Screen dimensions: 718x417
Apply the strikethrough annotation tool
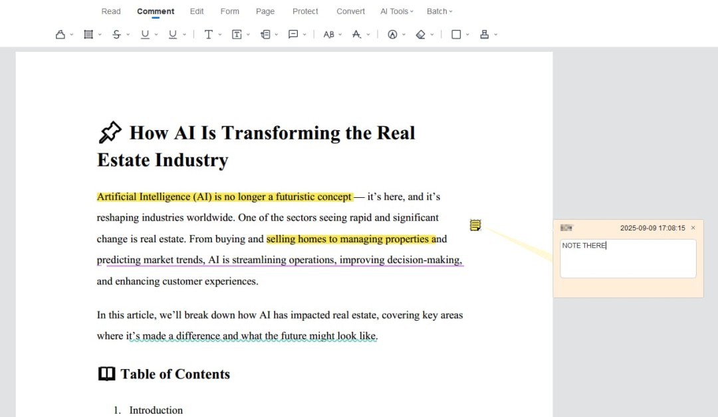117,35
